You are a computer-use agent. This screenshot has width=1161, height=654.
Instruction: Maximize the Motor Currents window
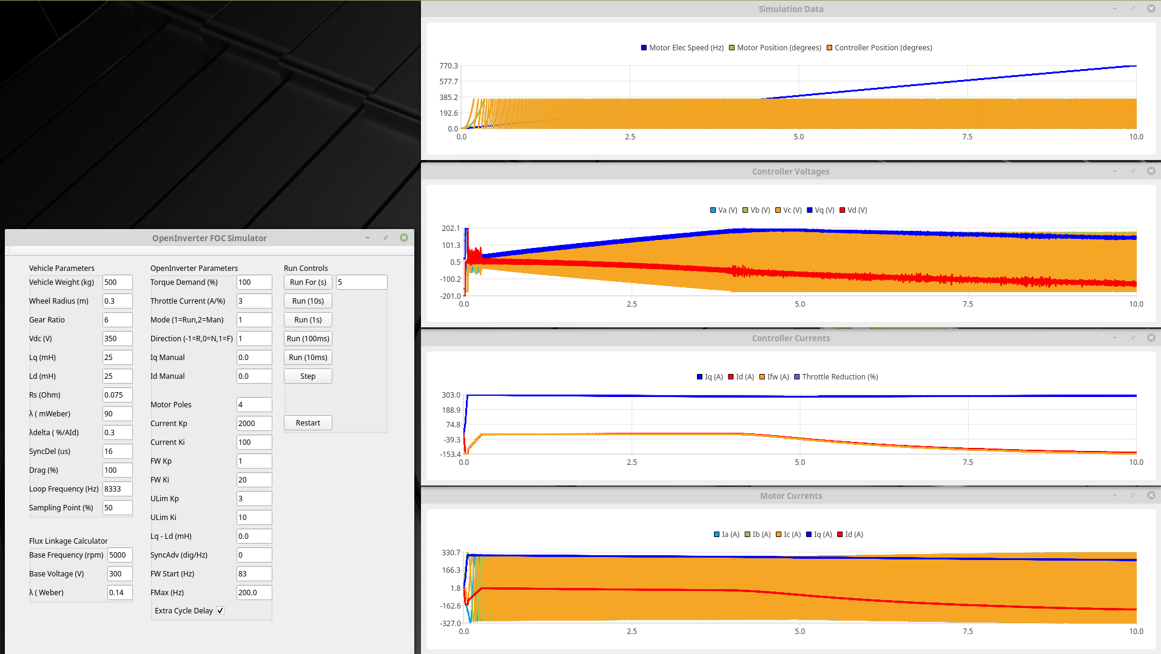click(x=1132, y=495)
